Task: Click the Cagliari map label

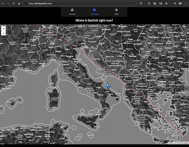Action: pyautogui.click(x=54, y=109)
